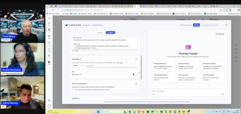Open settings gear in left sidebar
Image resolution: width=241 pixels, height=114 pixels.
[x=49, y=100]
